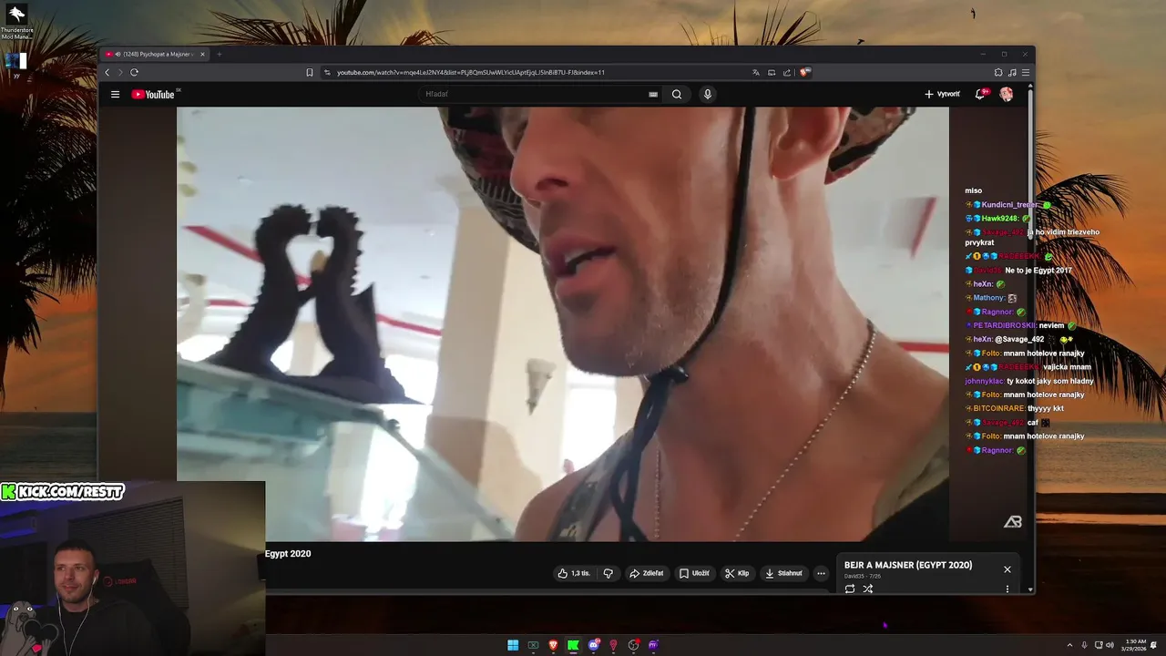1166x656 pixels.
Task: Open more actions menu under video
Action: [x=821, y=573]
